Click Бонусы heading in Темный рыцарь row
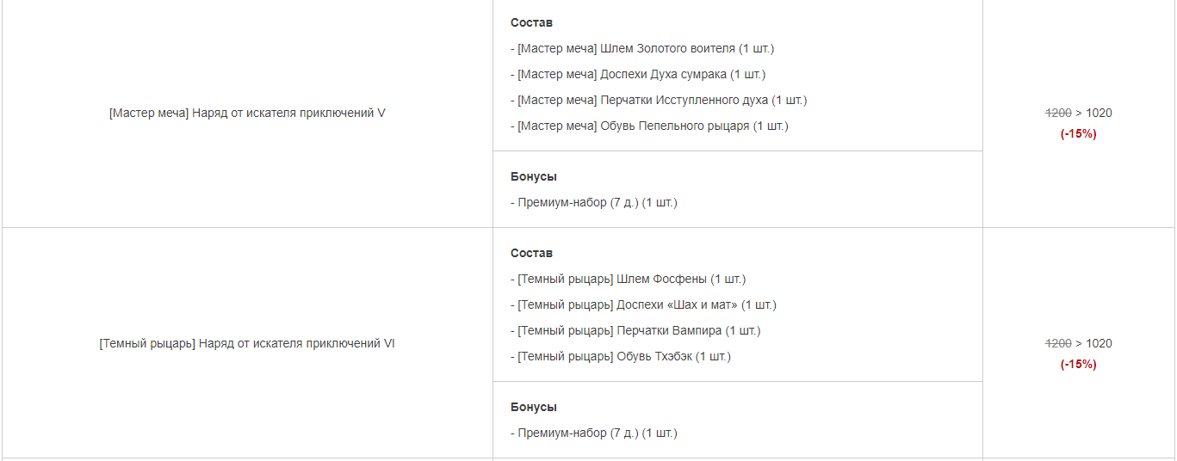Screen dimensions: 1177x461 tap(534, 407)
